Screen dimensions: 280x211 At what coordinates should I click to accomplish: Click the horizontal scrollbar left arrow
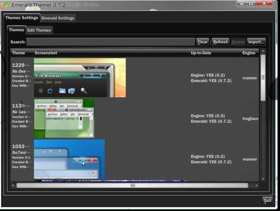pyautogui.click(x=13, y=185)
